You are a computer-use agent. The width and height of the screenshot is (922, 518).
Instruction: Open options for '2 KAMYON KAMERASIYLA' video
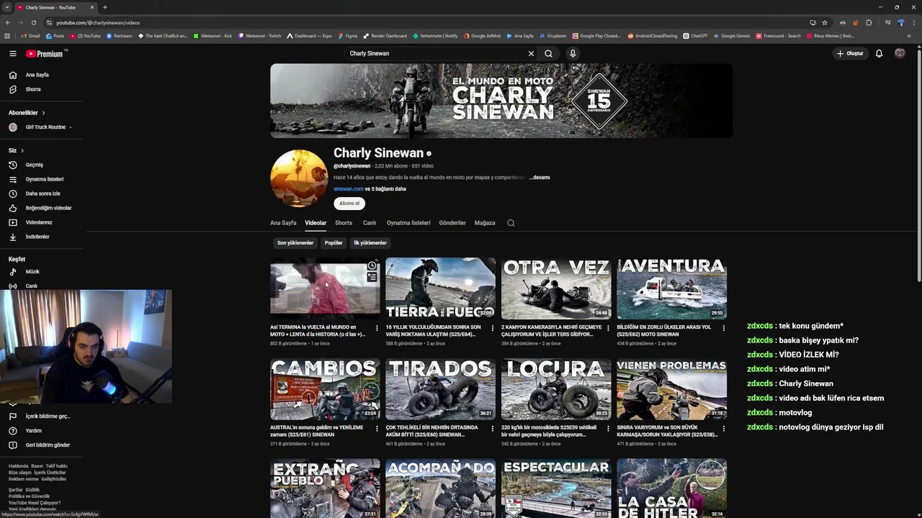click(x=608, y=328)
